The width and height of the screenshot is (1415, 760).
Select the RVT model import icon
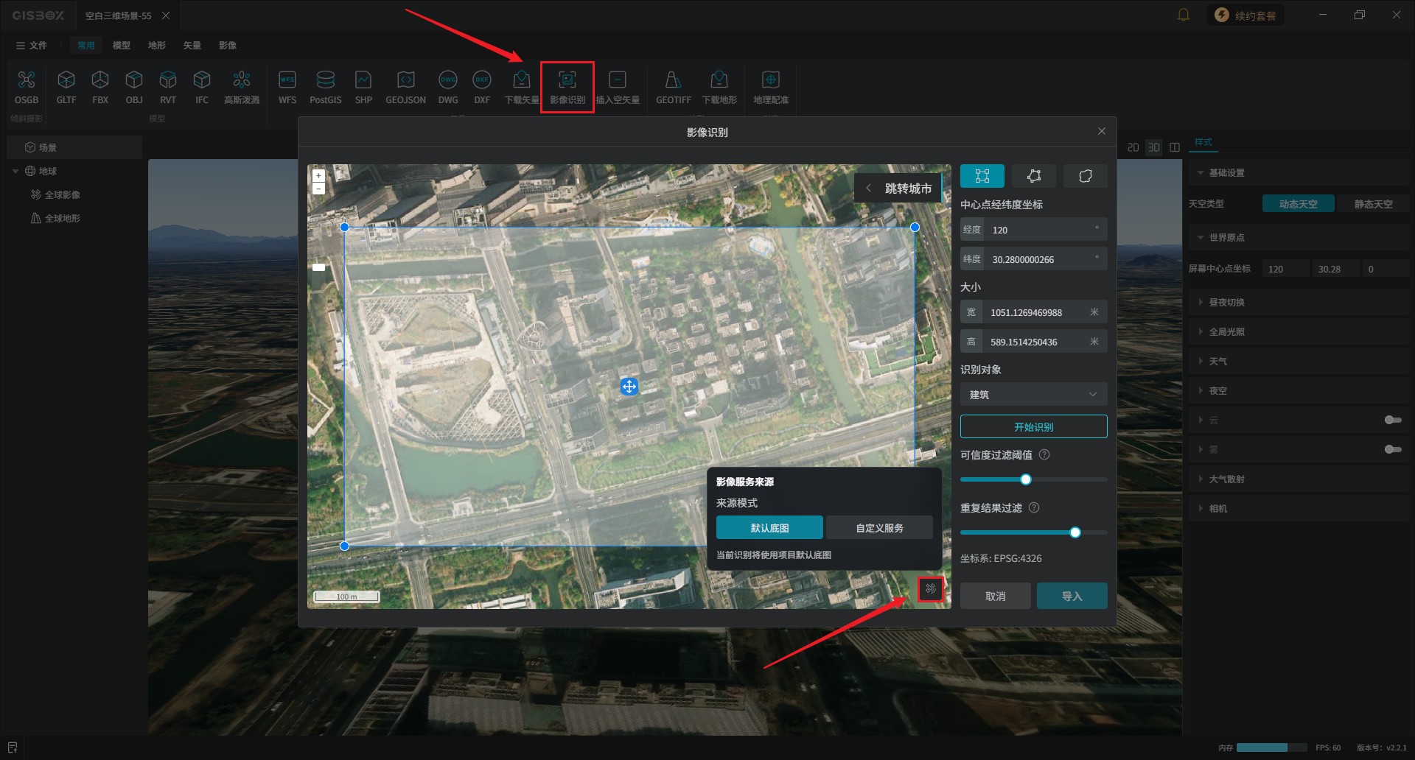[168, 87]
